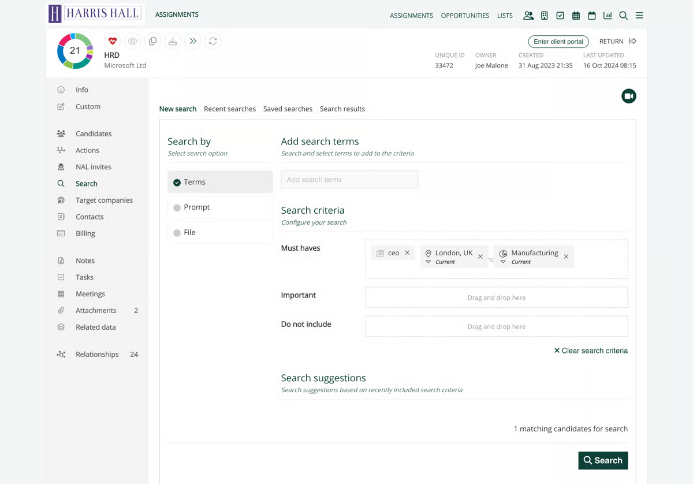Click the Harris Hall logo

pos(95,14)
